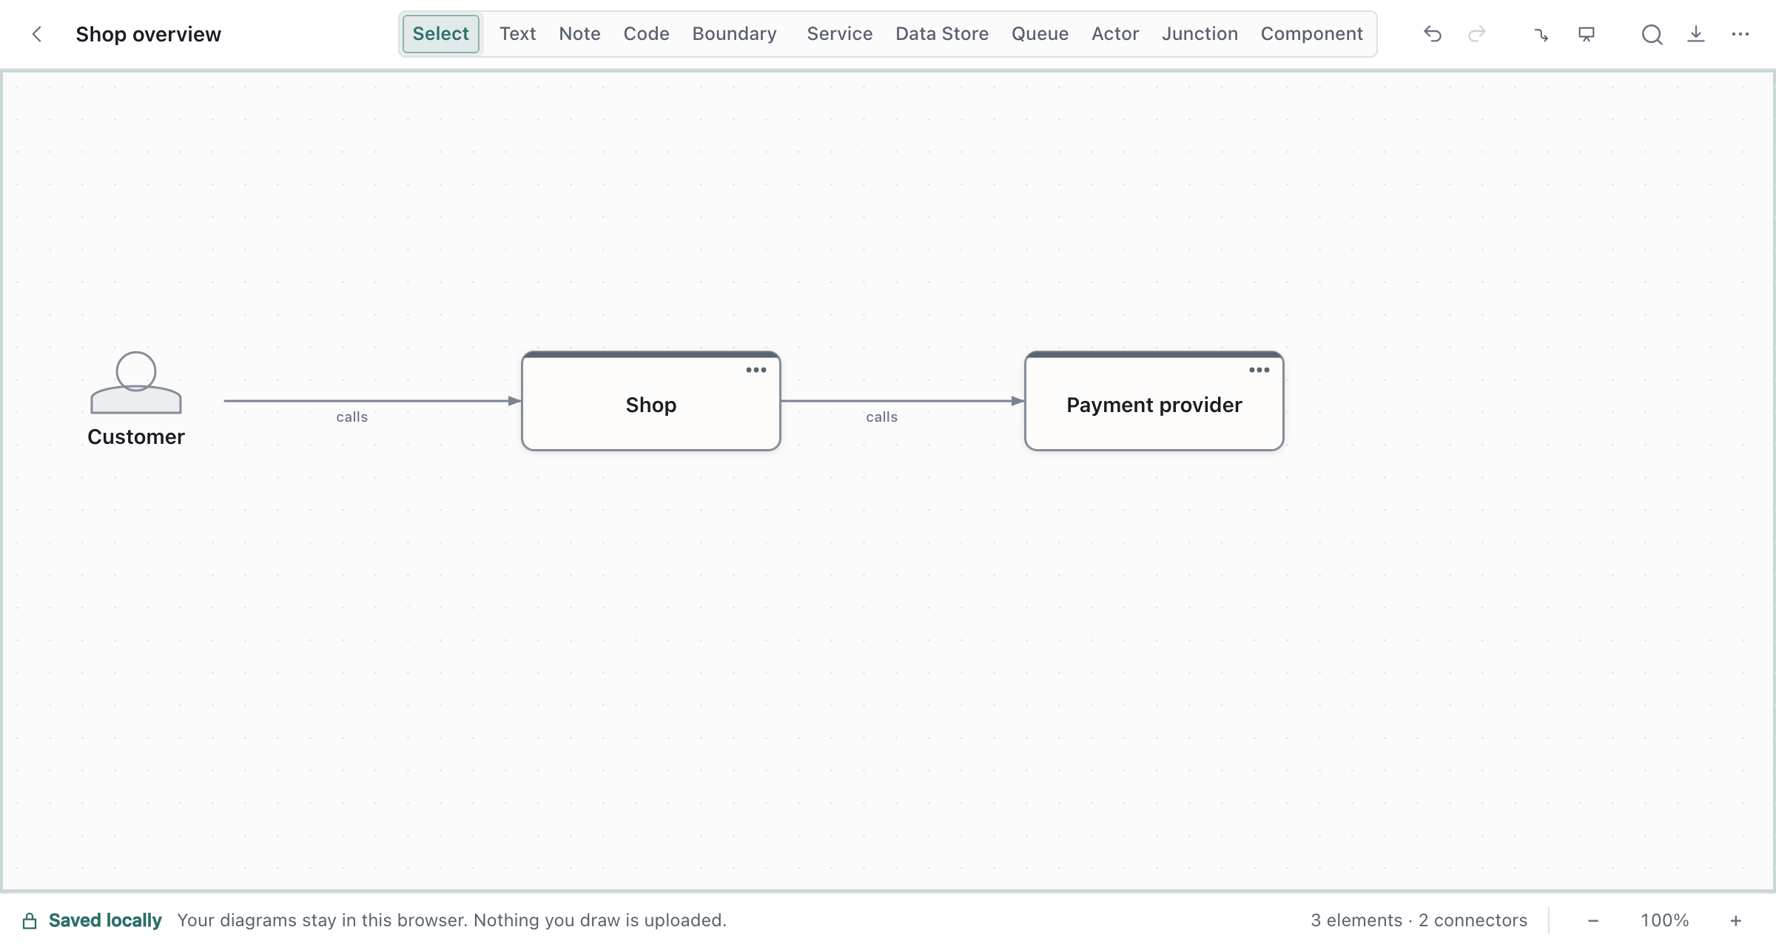Screen dimensions: 1776x947
Task: Open the toolbar more options menu
Action: (1740, 34)
